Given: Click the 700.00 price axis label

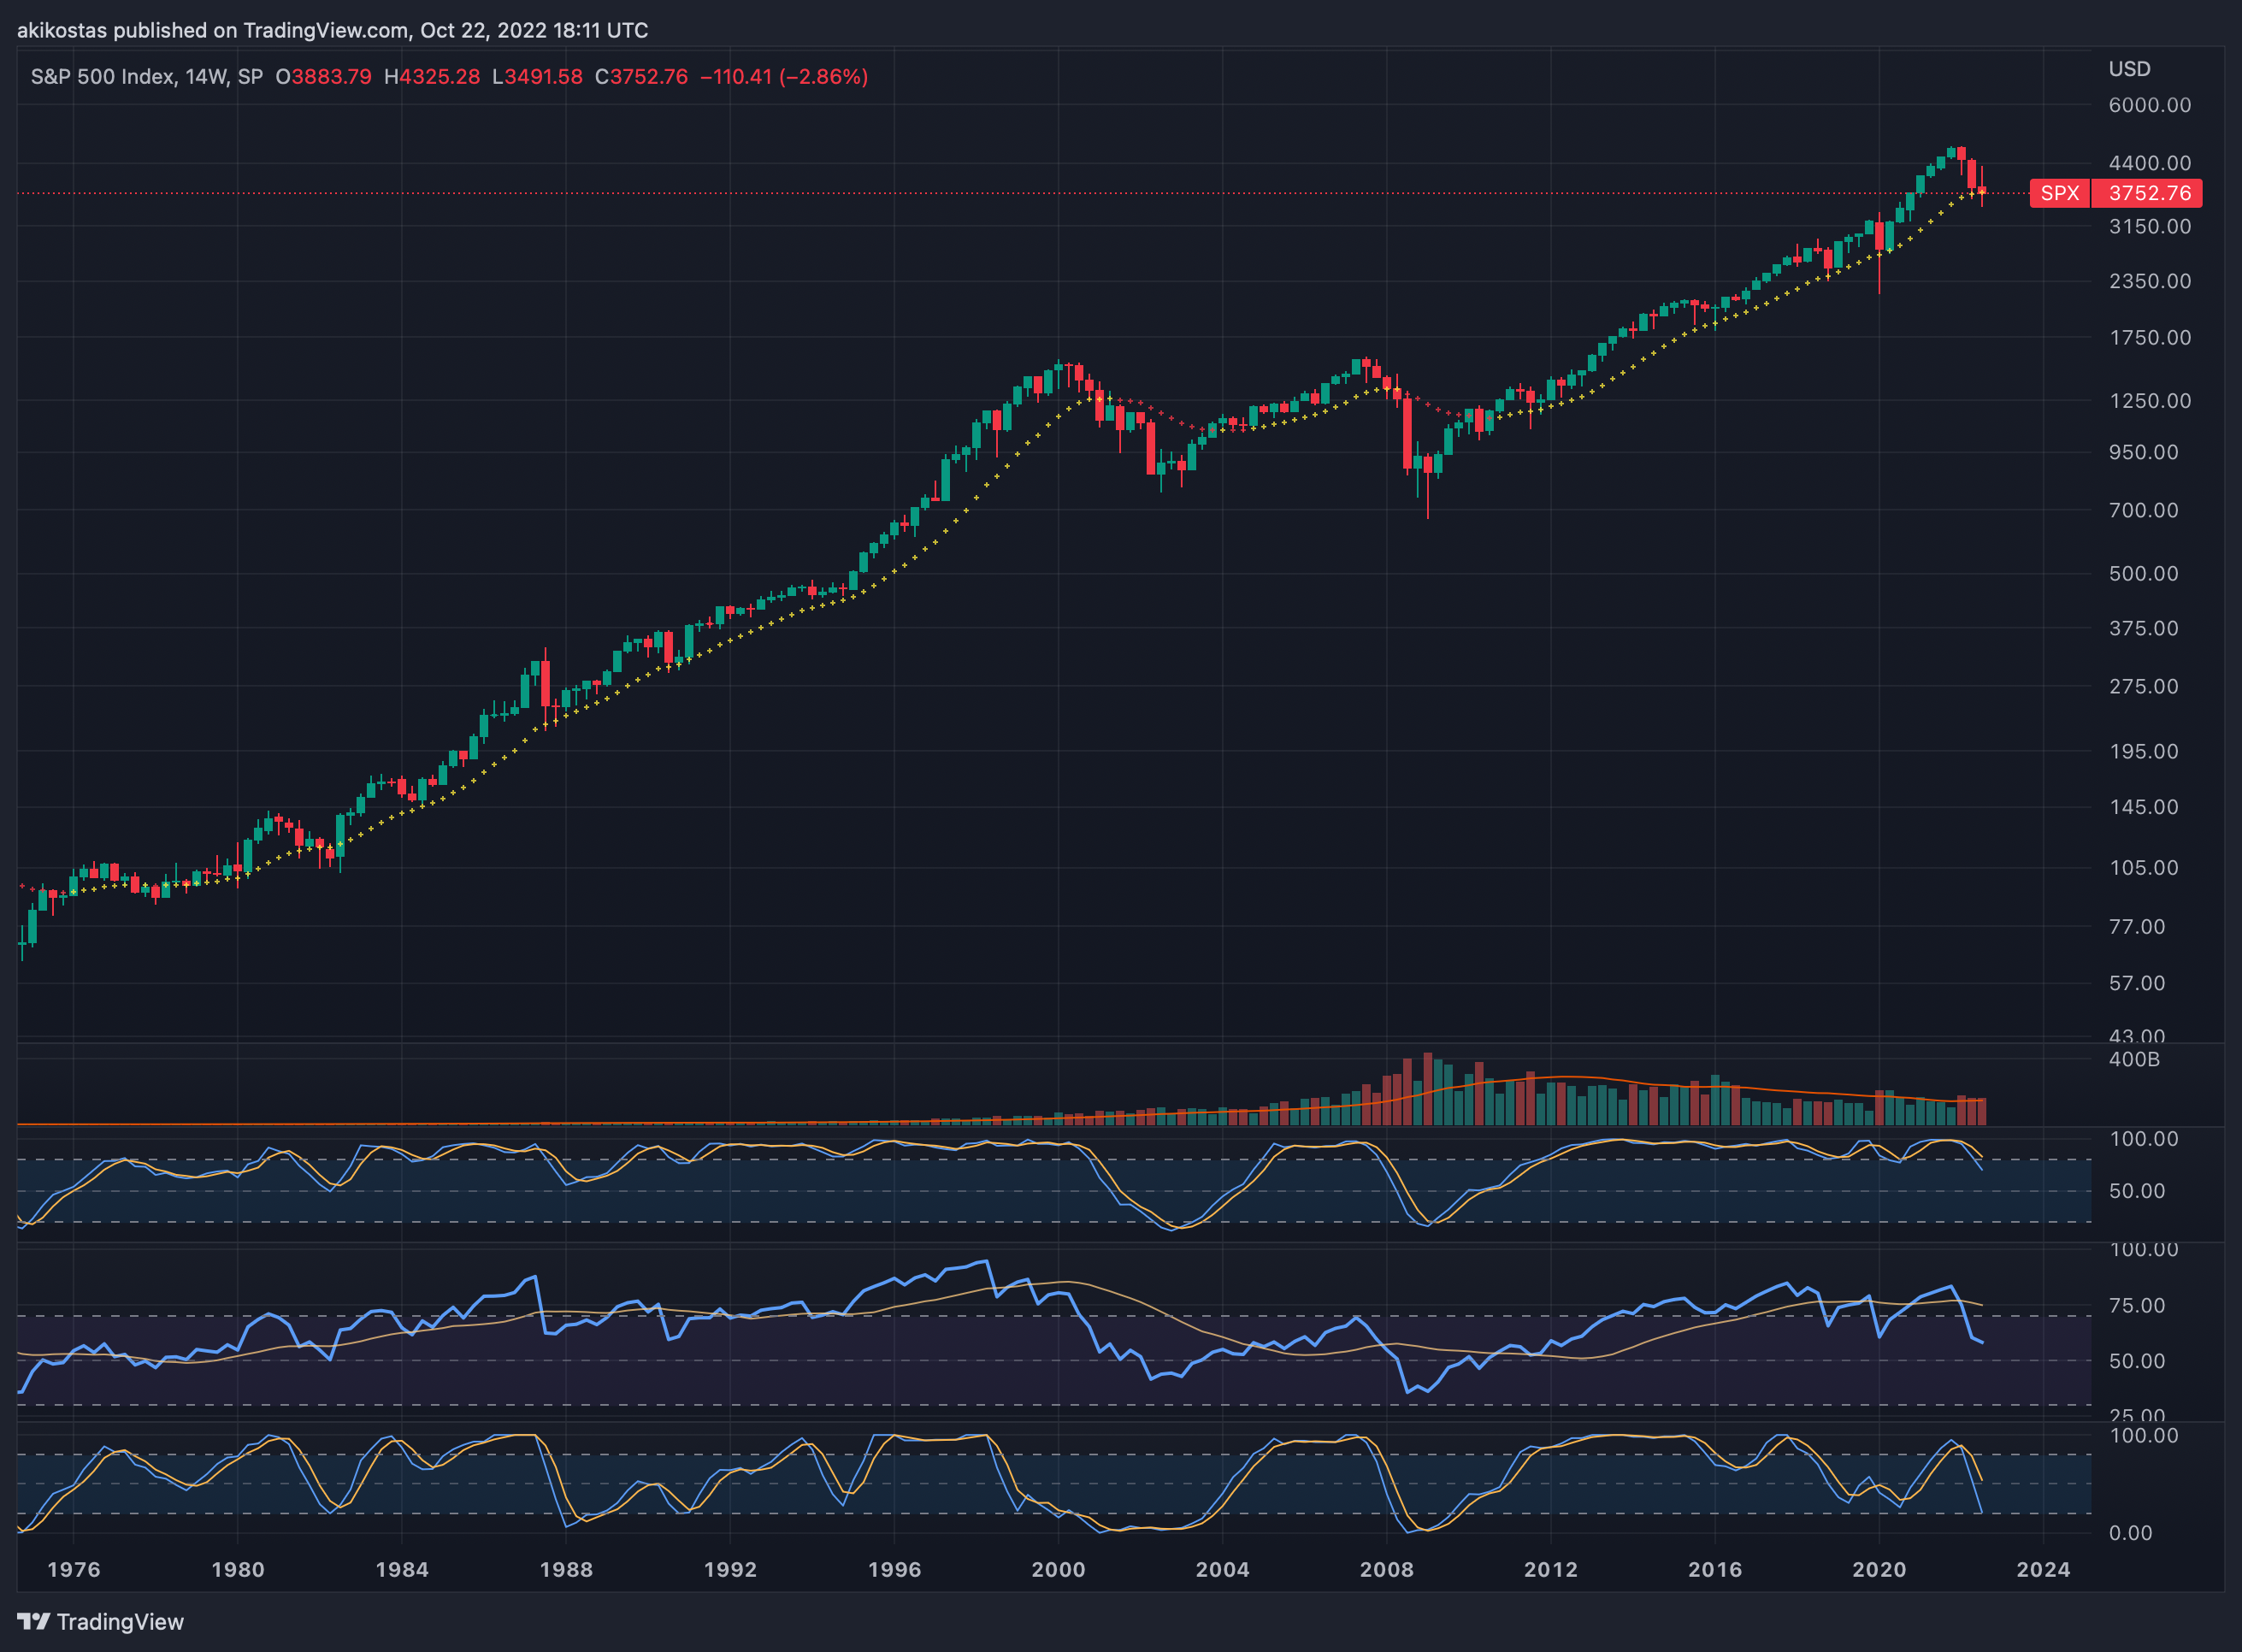Looking at the screenshot, I should click(2143, 511).
